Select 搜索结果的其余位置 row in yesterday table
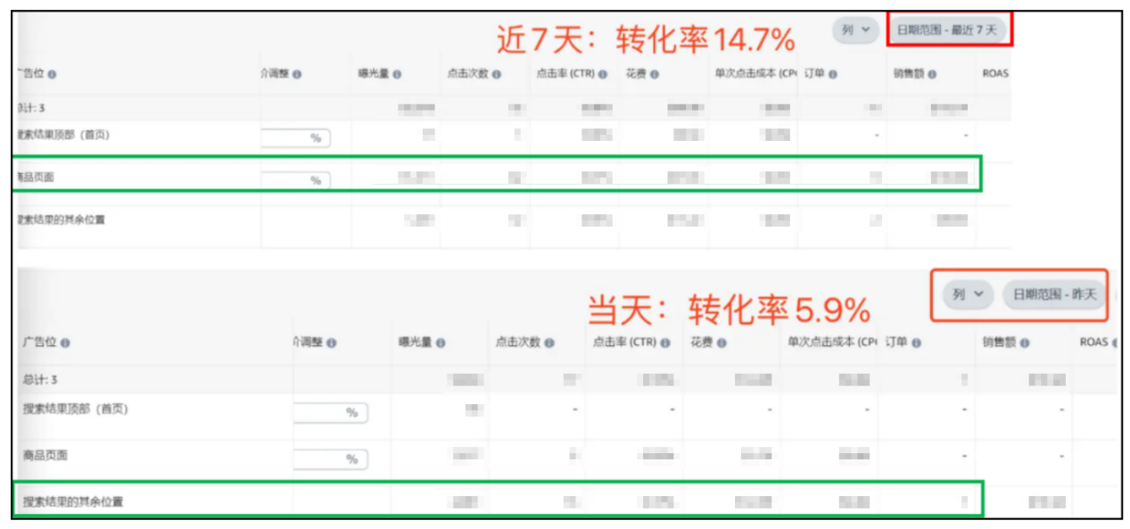 click(568, 502)
